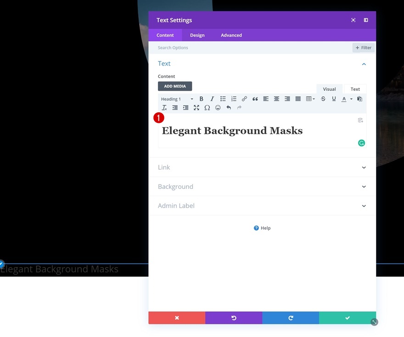Click the Add Media button
Screen dimensions: 404x337
click(x=175, y=86)
